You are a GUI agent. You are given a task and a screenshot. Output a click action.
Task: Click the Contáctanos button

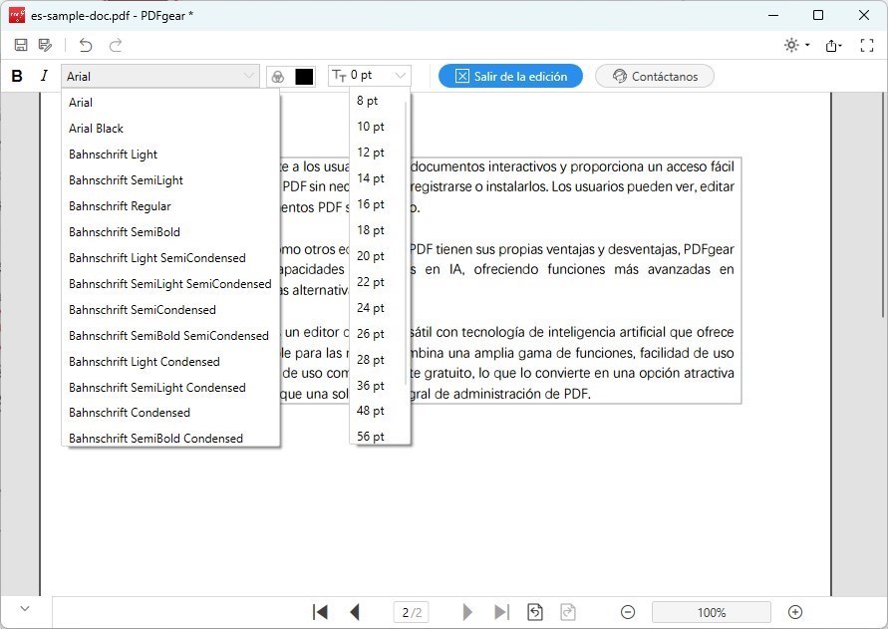(654, 76)
